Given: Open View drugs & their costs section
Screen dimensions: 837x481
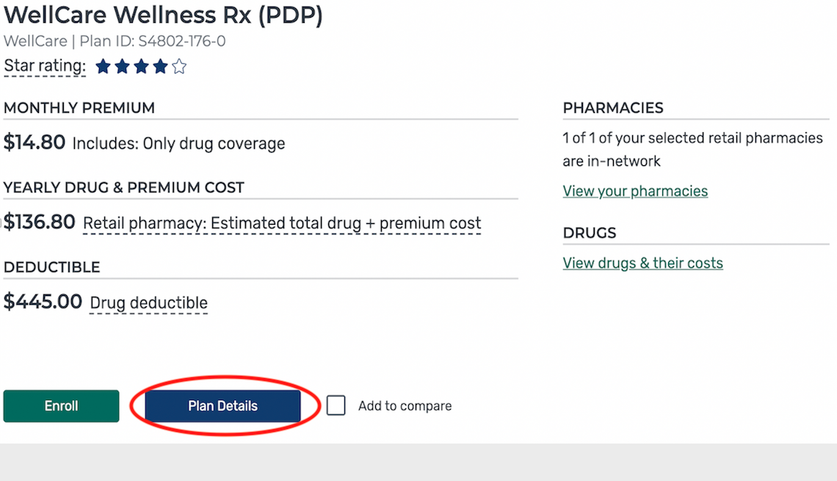Looking at the screenshot, I should tap(642, 262).
